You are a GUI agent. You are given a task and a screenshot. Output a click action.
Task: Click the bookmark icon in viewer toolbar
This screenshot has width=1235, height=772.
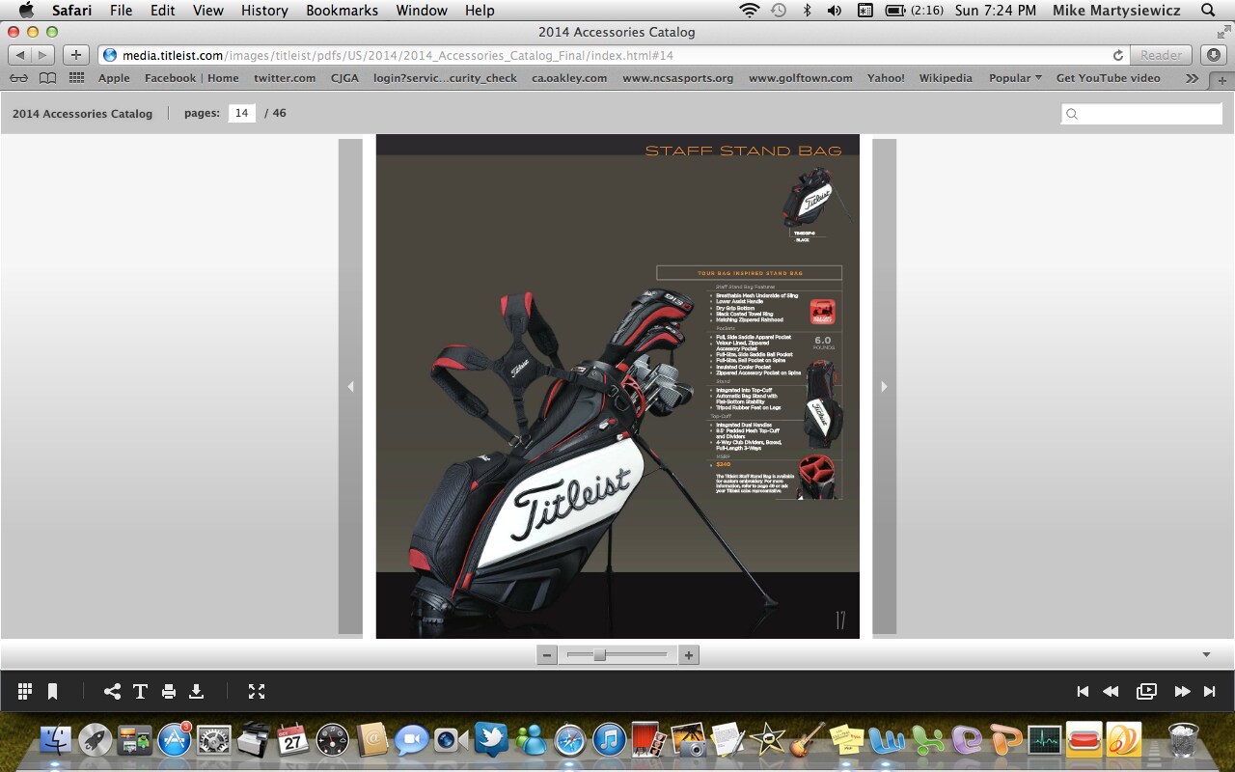pos(53,691)
